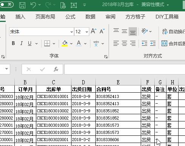Select column C header
This screenshot has height=146, width=185.
click(54, 82)
